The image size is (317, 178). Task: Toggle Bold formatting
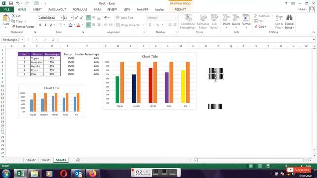[x=40, y=25]
